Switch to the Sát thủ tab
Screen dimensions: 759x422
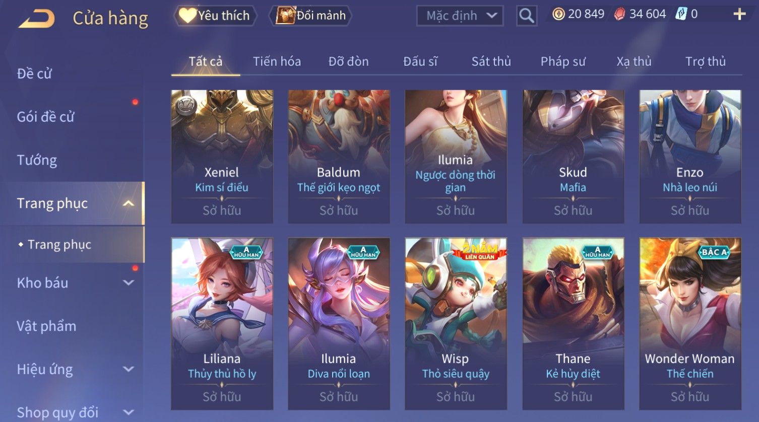coord(491,61)
